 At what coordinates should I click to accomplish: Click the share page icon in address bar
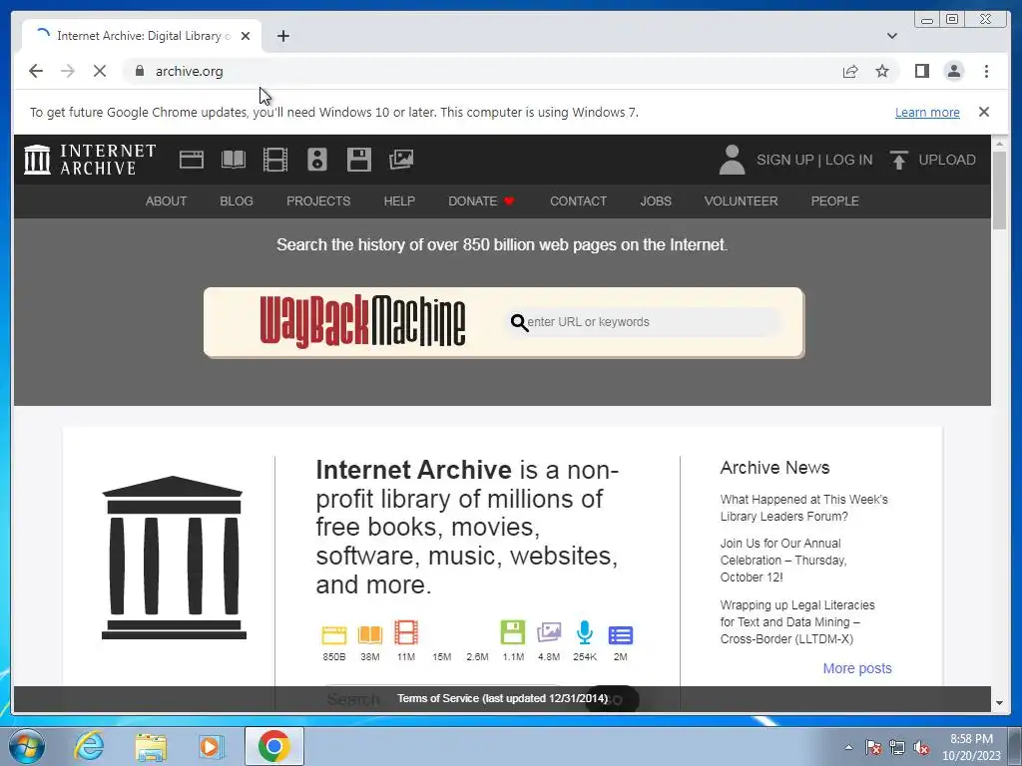pyautogui.click(x=850, y=71)
